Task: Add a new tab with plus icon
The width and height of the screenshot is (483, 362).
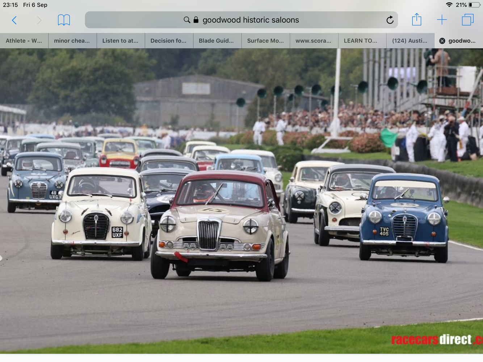Action: pos(442,20)
